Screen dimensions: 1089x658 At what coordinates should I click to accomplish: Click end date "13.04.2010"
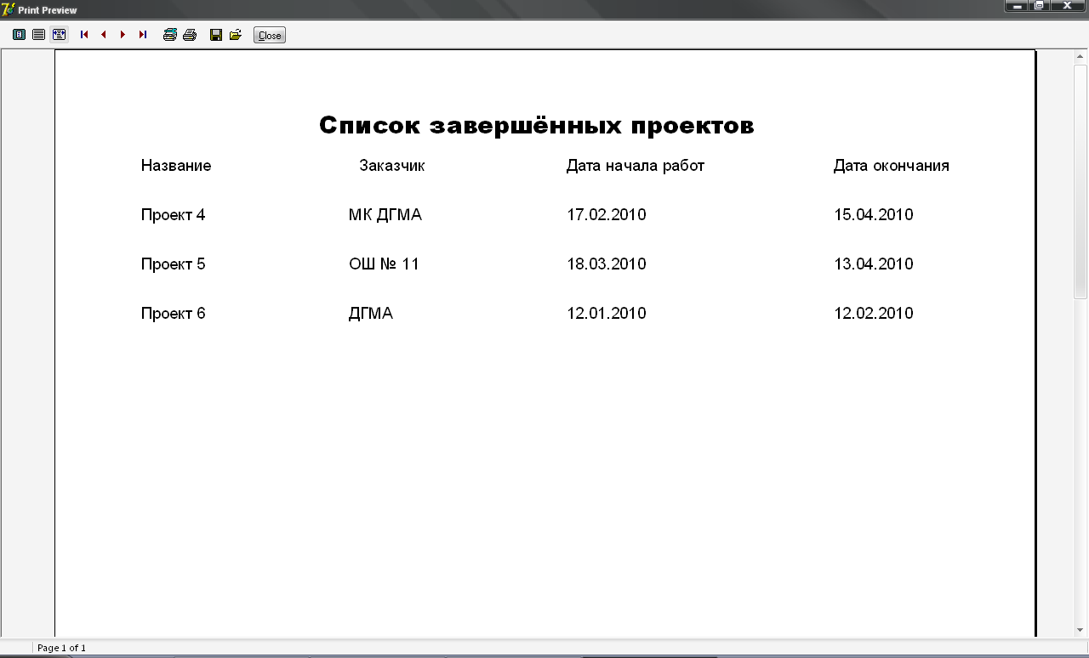point(874,264)
